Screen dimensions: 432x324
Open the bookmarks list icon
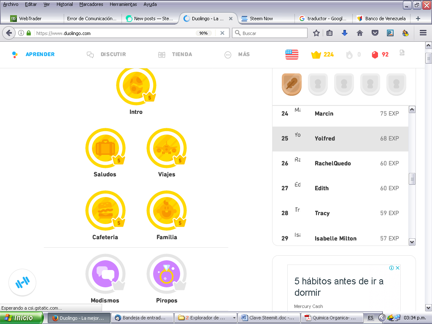pyautogui.click(x=329, y=33)
